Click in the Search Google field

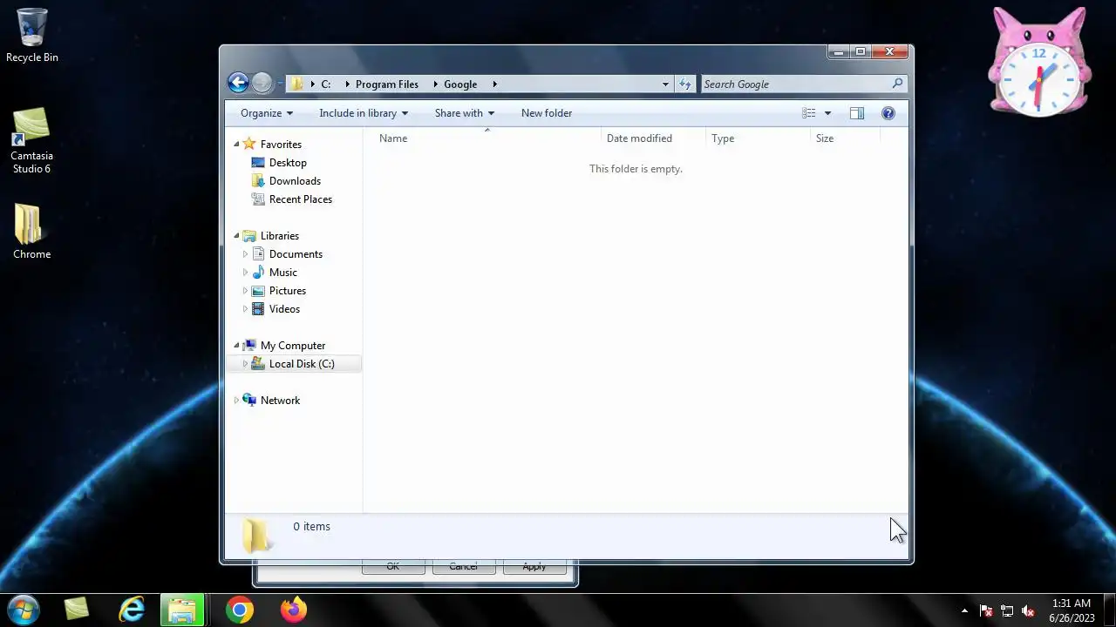coord(795,84)
